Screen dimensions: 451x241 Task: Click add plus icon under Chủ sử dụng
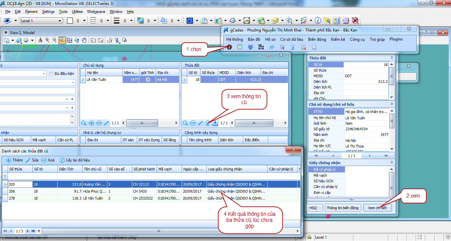click(91, 123)
